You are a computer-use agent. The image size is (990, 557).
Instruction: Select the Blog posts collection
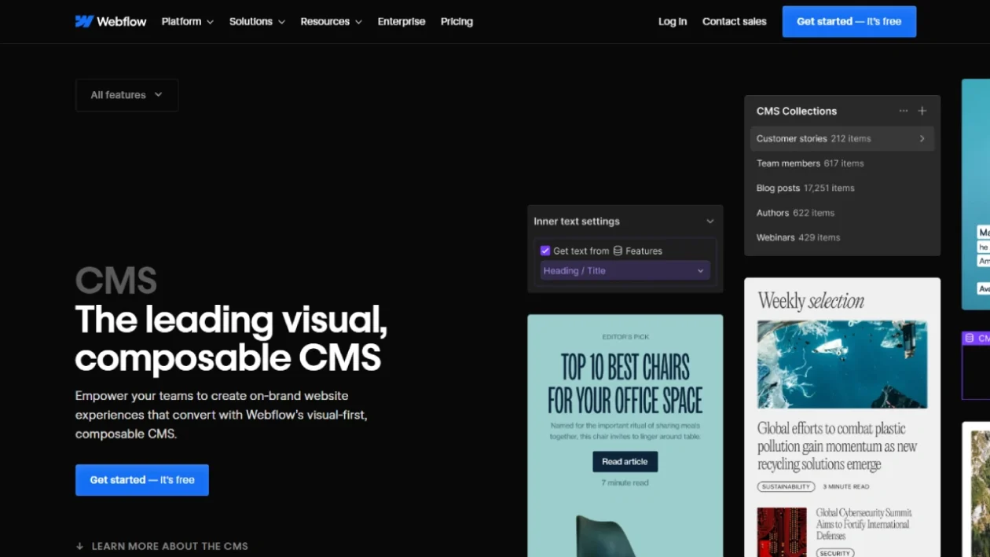pos(842,188)
